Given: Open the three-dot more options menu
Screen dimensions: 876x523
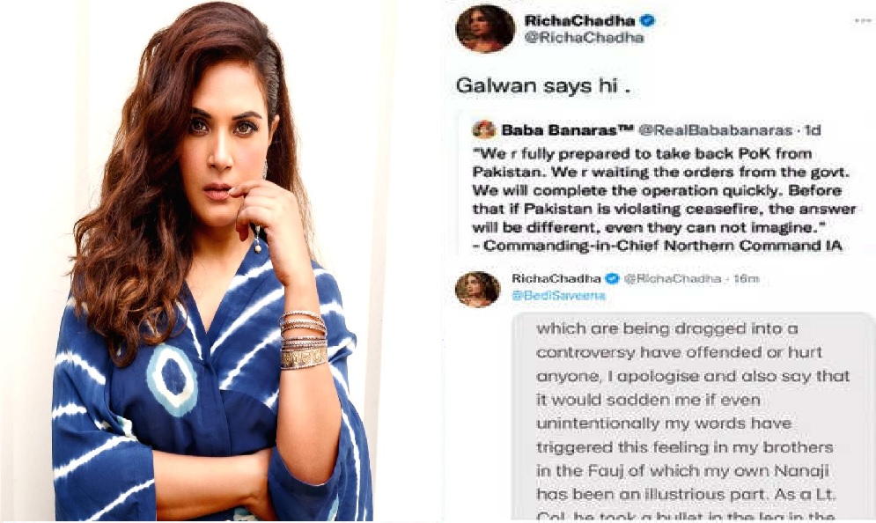Looking at the screenshot, I should [x=863, y=20].
